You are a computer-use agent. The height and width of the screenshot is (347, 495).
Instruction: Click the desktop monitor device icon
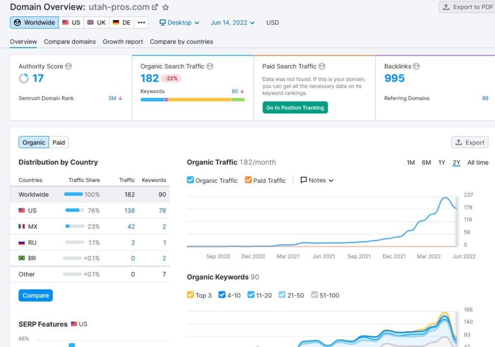162,22
